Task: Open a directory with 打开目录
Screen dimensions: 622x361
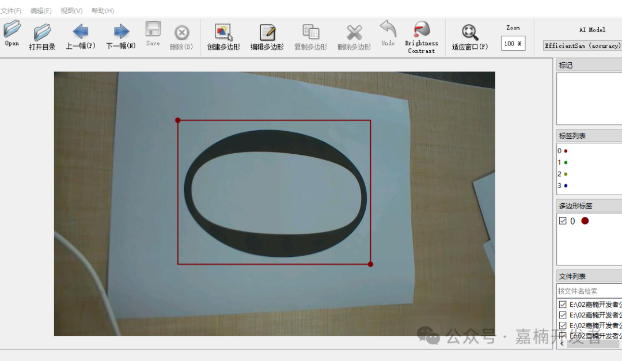Action: click(x=42, y=37)
